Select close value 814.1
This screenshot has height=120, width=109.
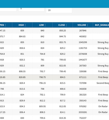coord(62,112)
